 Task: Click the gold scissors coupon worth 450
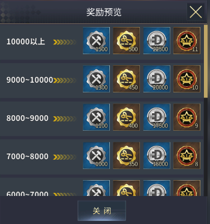tap(127, 79)
